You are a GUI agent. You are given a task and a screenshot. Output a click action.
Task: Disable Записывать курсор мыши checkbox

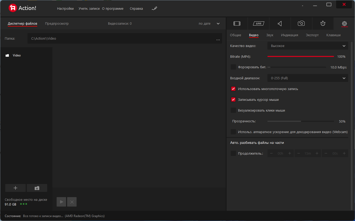click(233, 99)
